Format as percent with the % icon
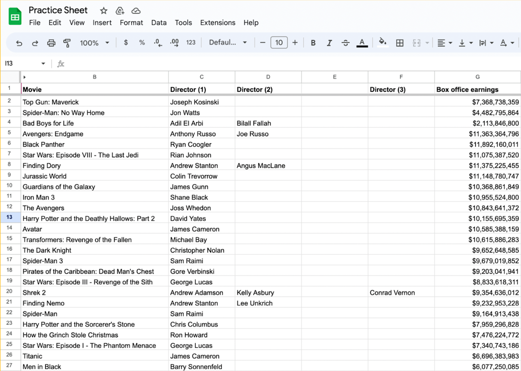The height and width of the screenshot is (371, 521). coord(142,43)
